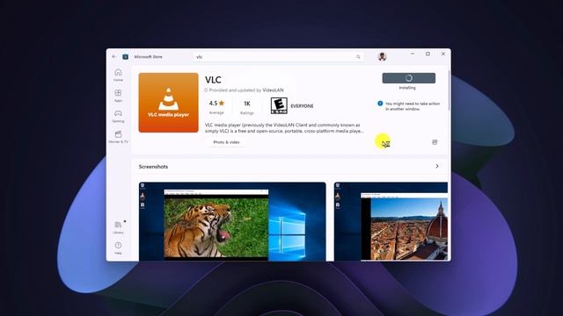Open the user profile avatar

click(382, 56)
